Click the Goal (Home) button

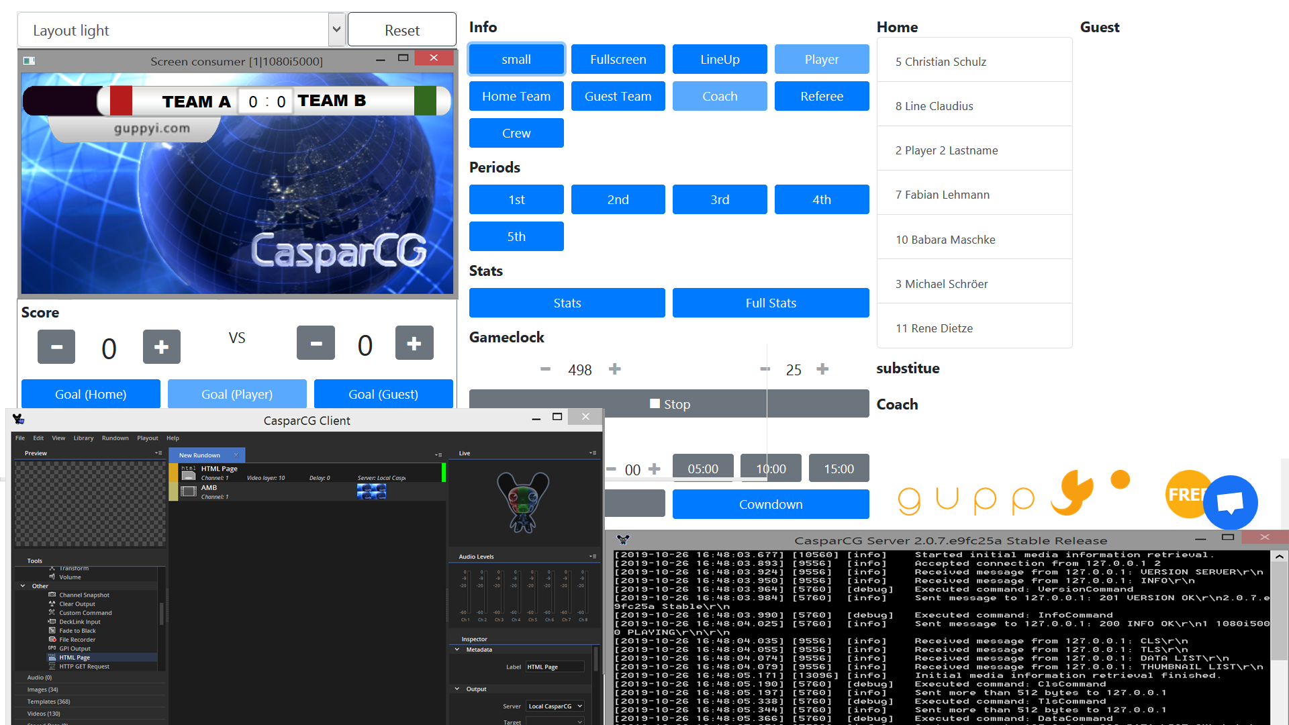tap(91, 394)
